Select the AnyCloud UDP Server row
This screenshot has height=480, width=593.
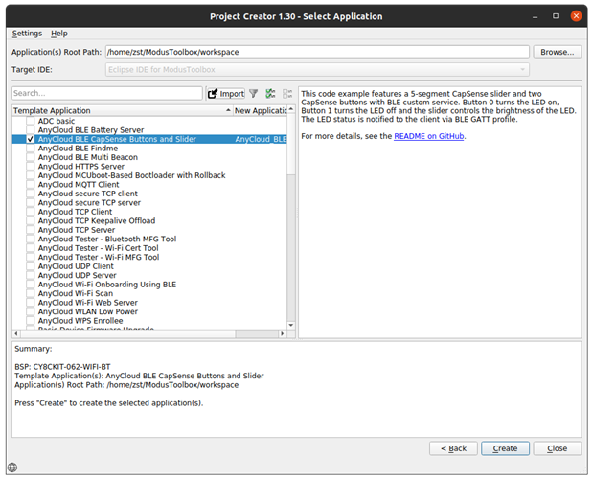[x=149, y=275]
